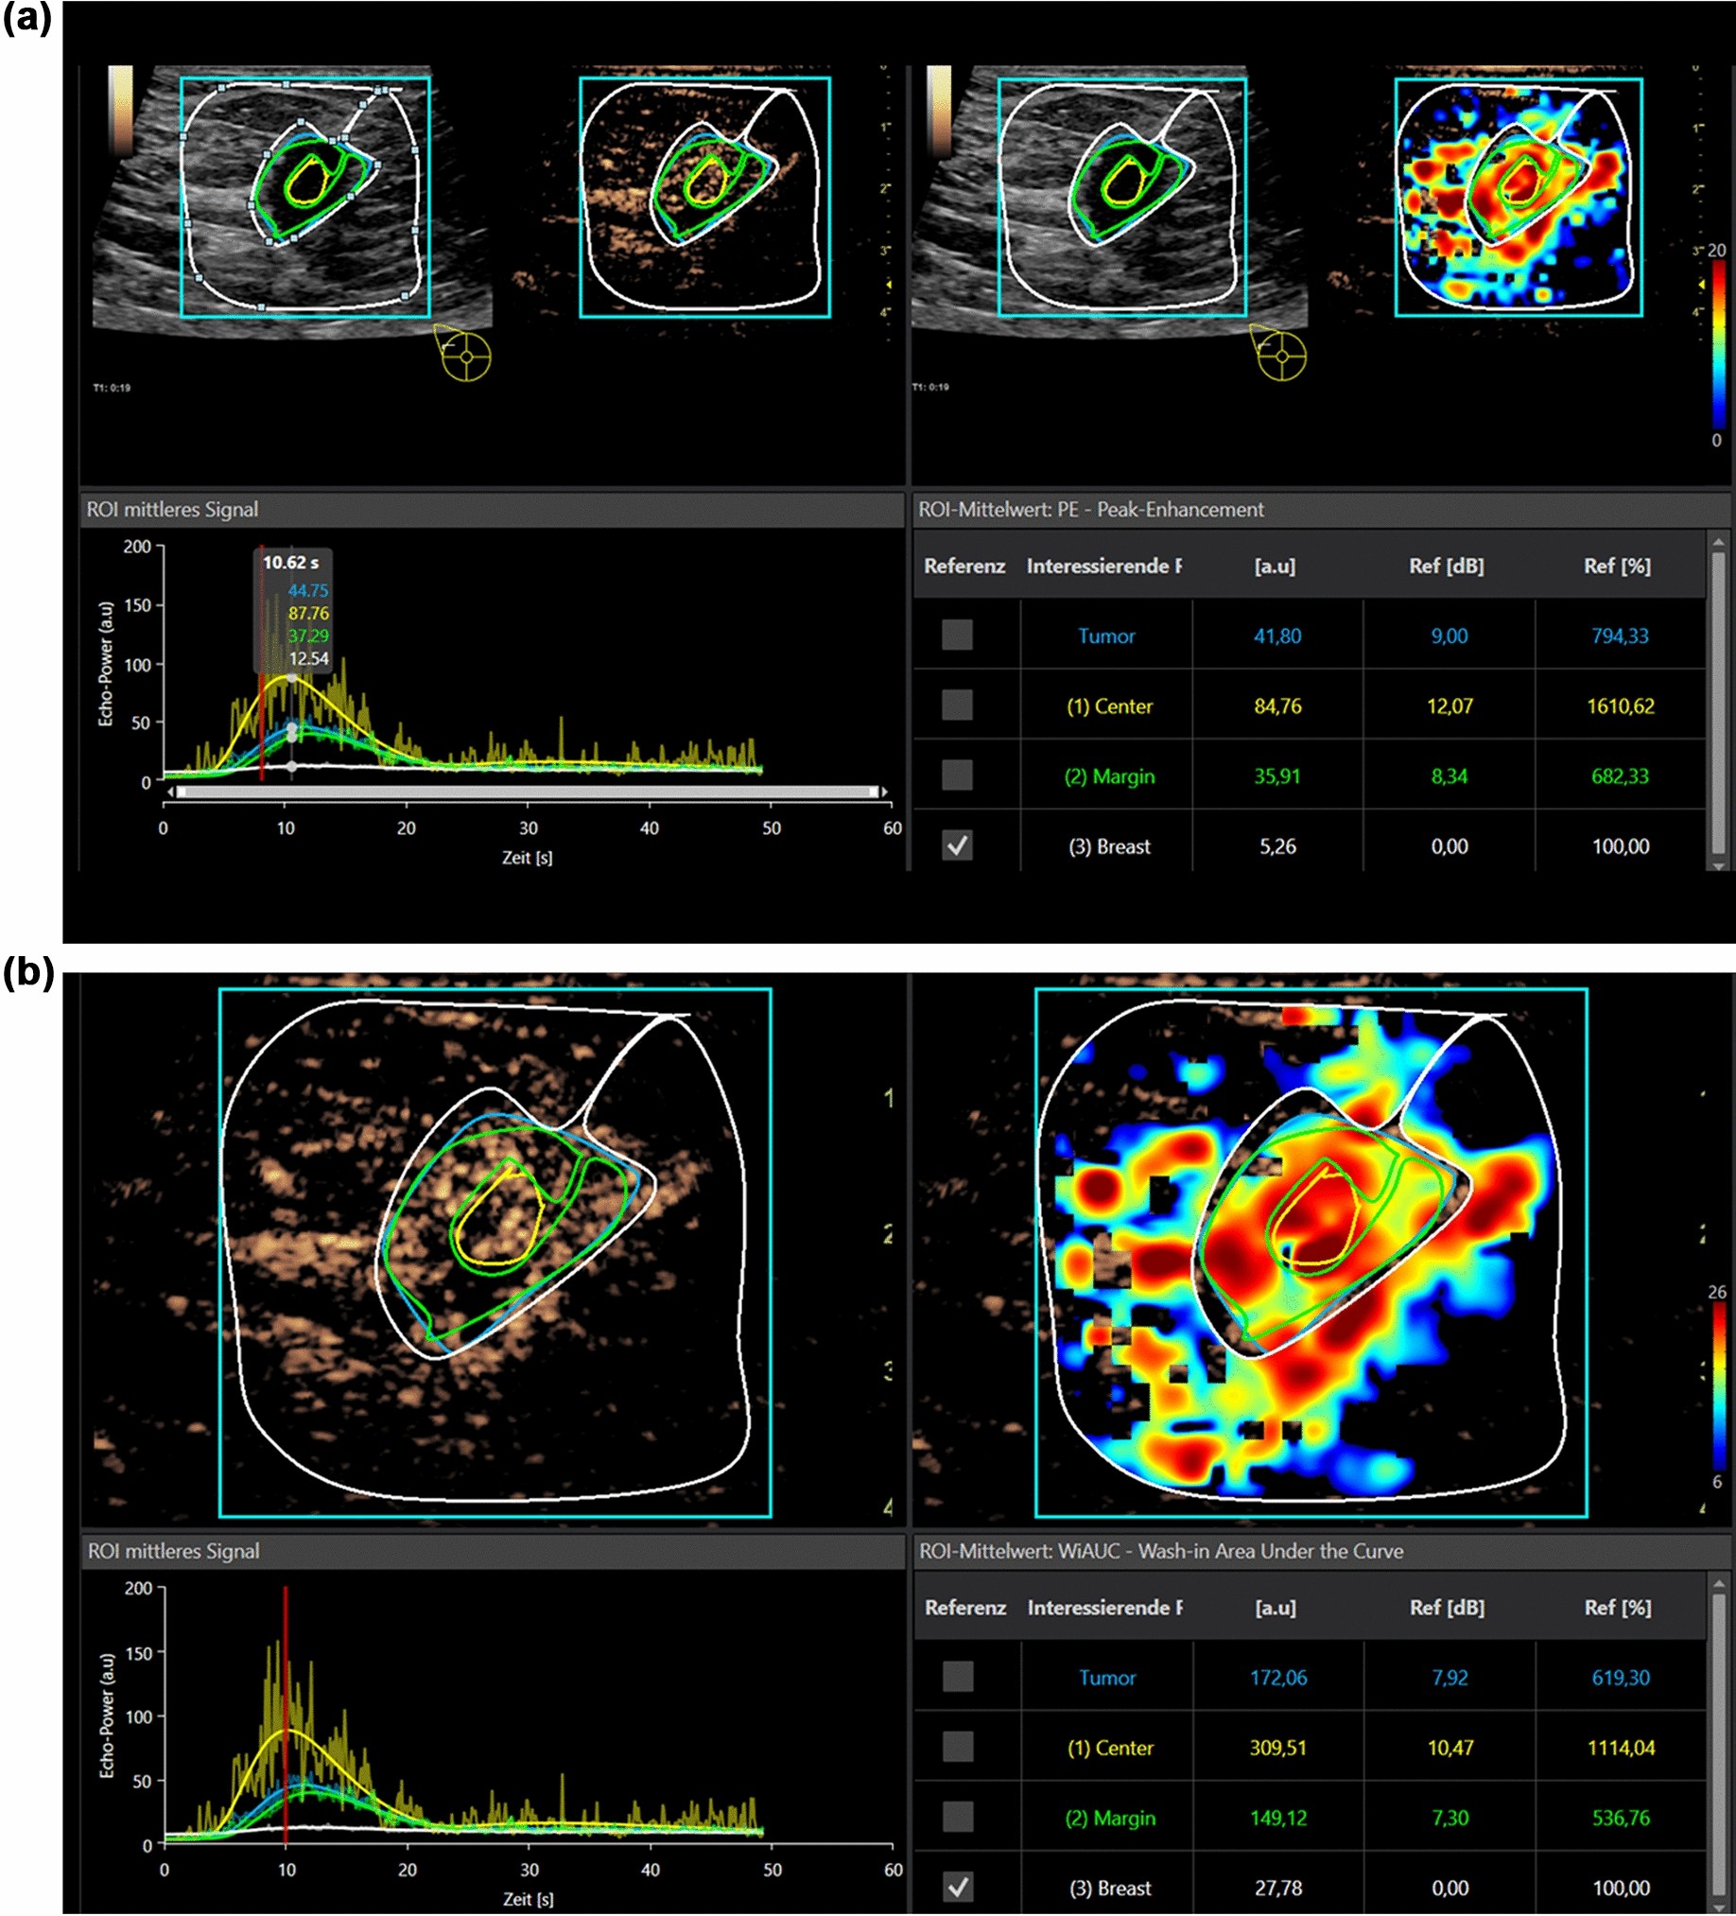Click the red time marker at 10 s in the lower signal graph
Image resolution: width=1736 pixels, height=1916 pixels.
click(285, 1716)
